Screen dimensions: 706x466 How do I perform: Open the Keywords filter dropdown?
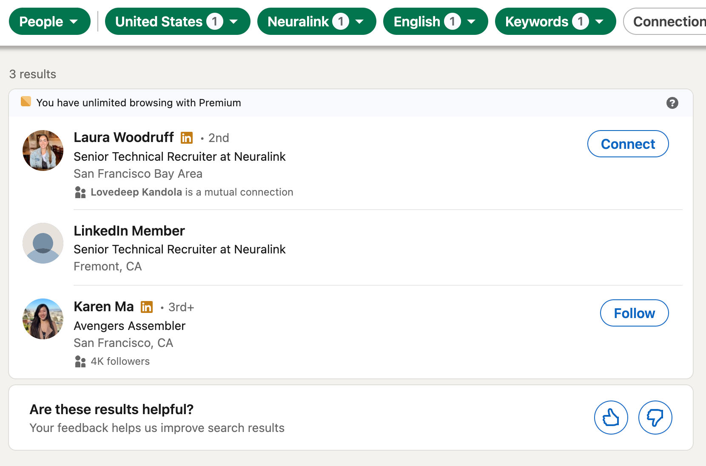pyautogui.click(x=555, y=21)
